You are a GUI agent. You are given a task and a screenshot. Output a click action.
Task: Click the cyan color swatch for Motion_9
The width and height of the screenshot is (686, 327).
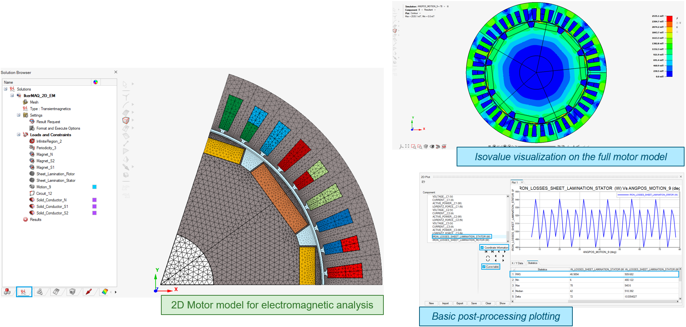[94, 187]
